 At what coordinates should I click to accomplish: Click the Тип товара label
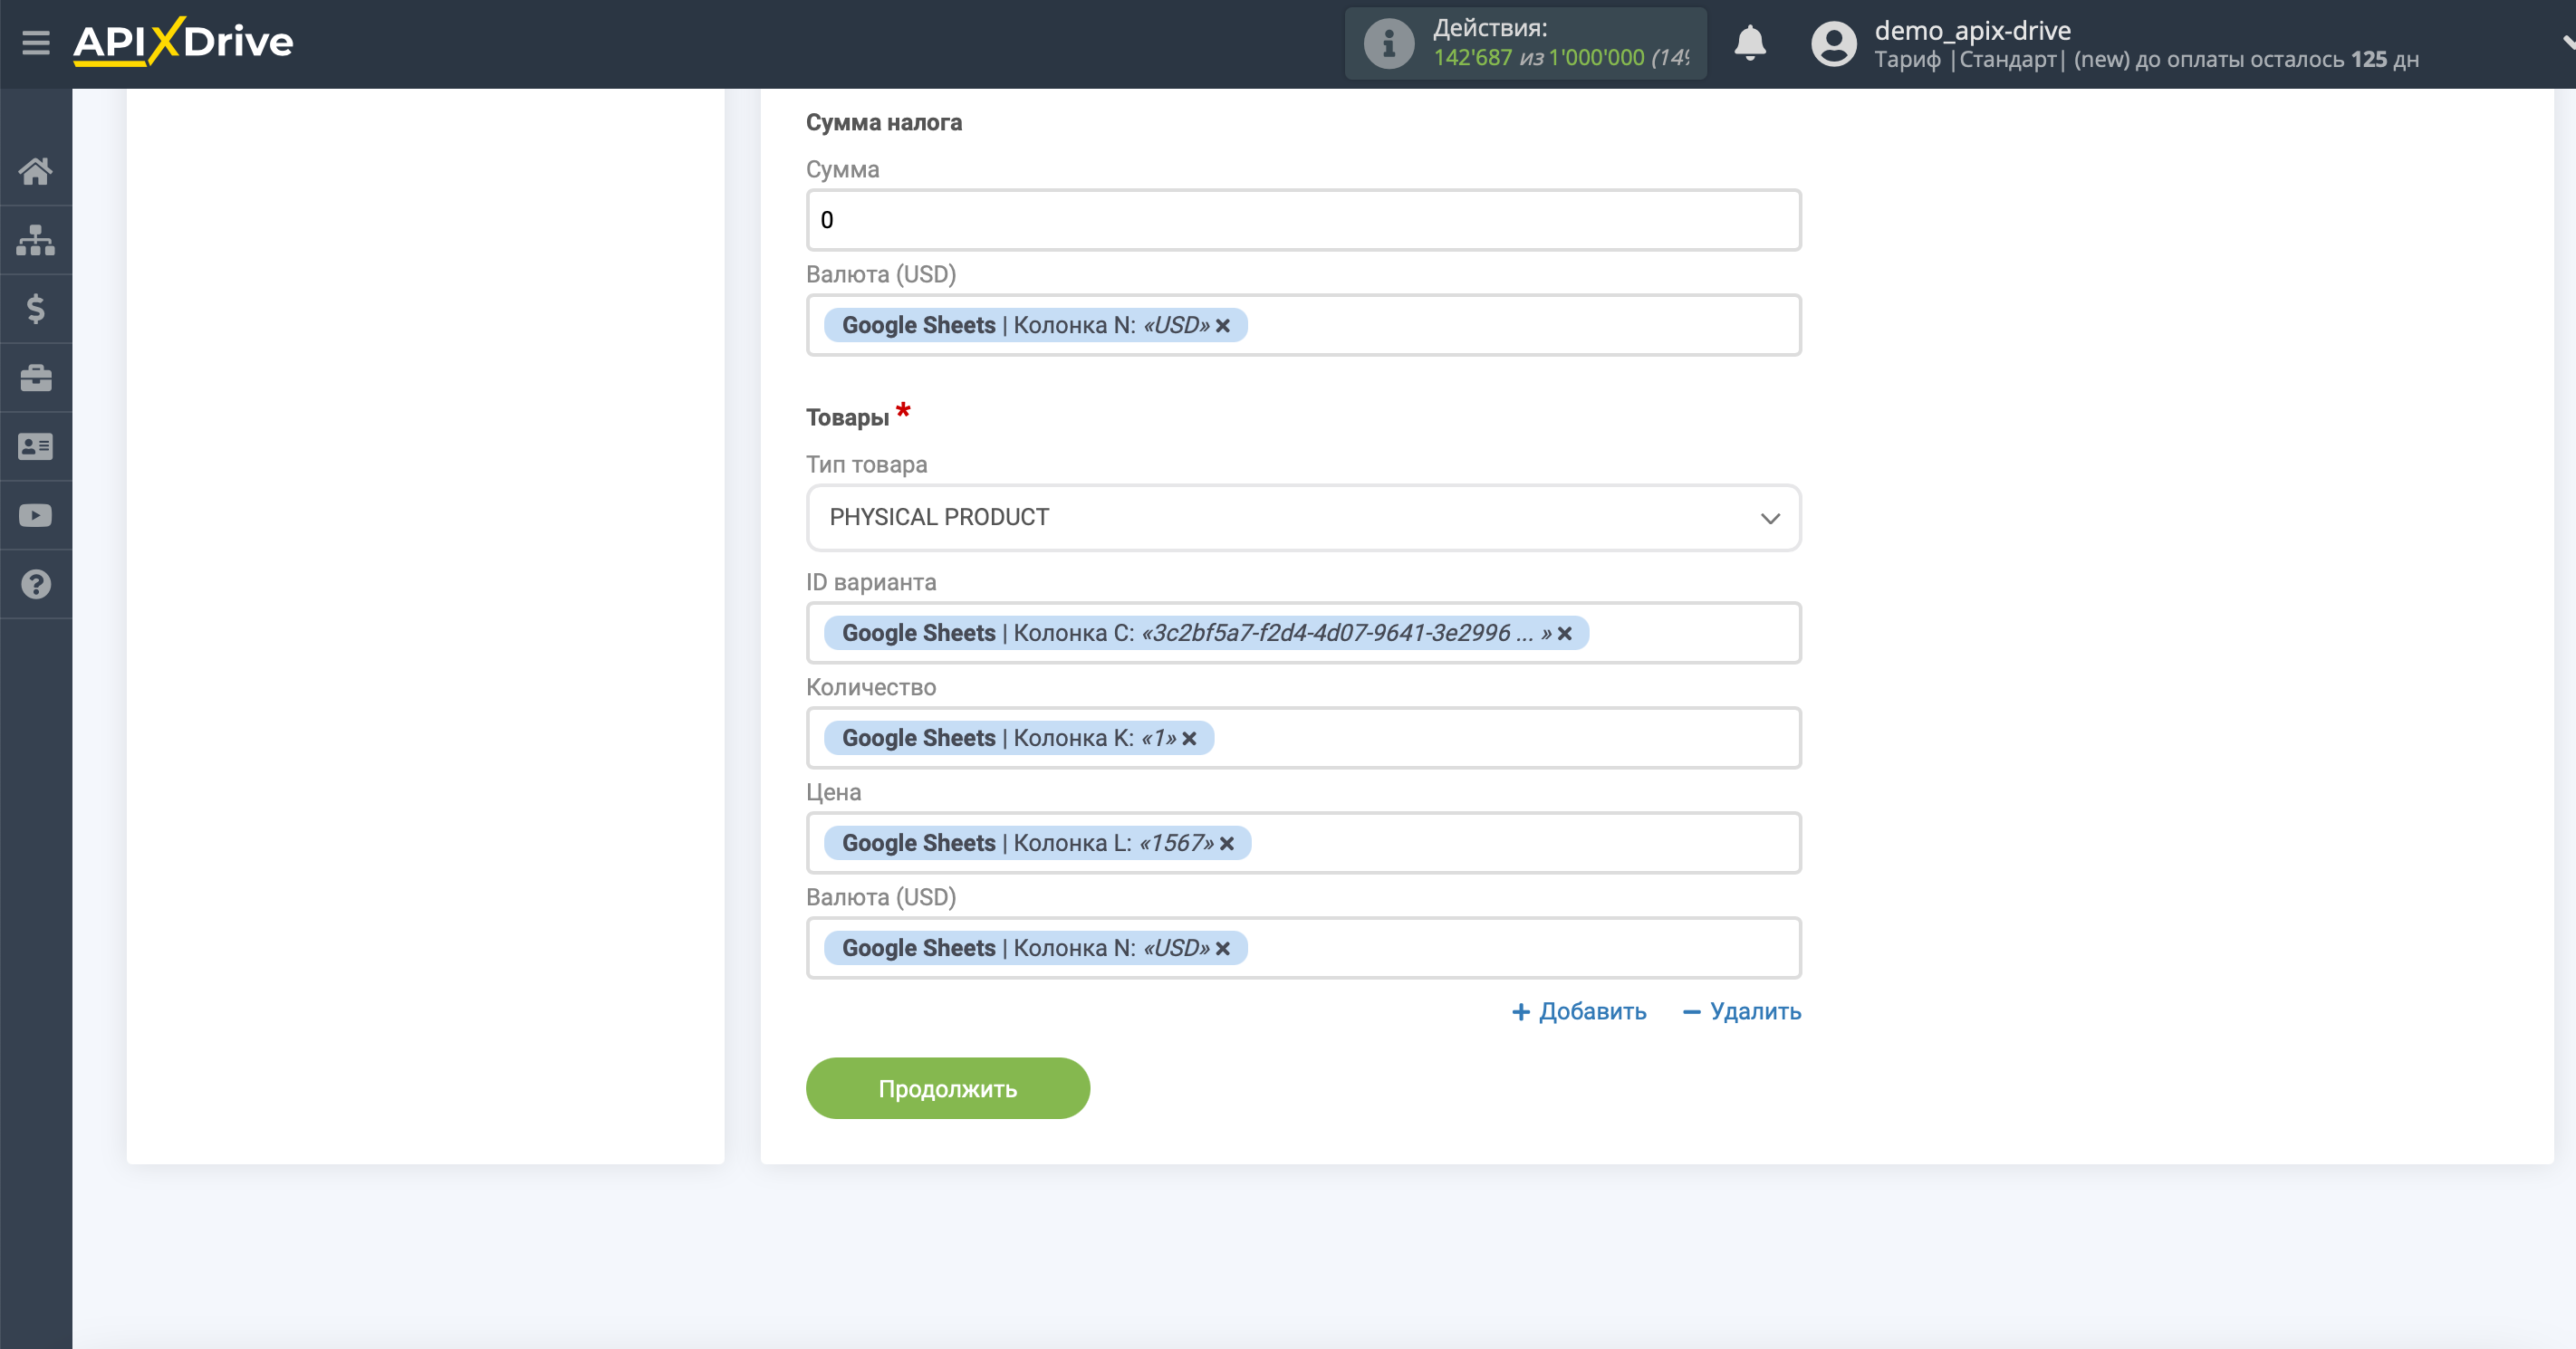coord(867,464)
